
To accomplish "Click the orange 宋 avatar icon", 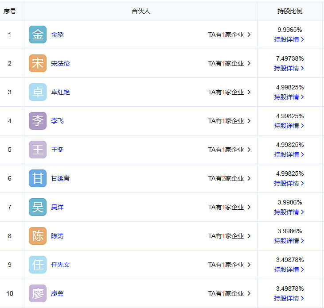I will pos(38,63).
